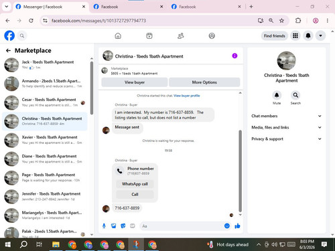Viewport: 335px width, 251px height.
Task: Expand Media, files and links section
Action: point(287,127)
